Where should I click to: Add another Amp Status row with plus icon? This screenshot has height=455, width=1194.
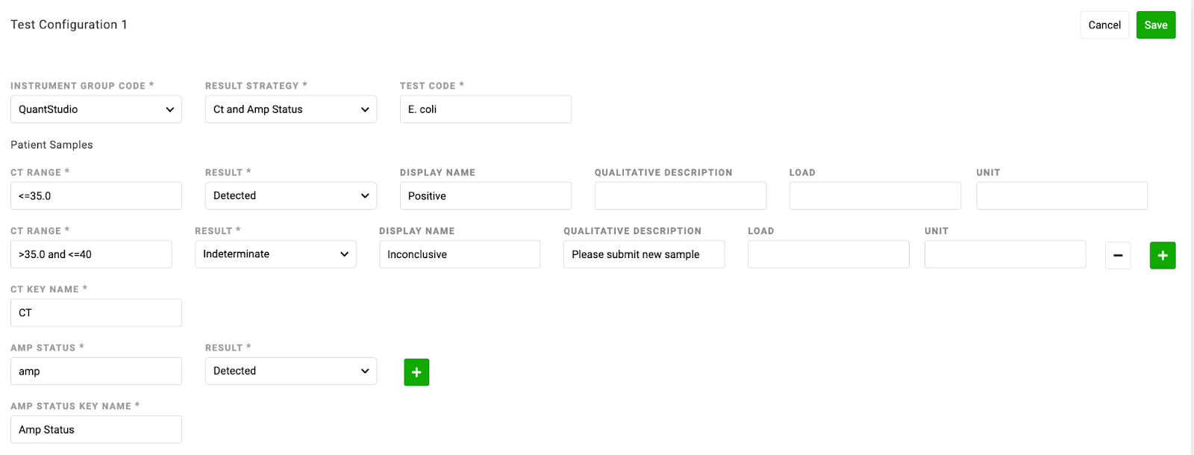click(x=416, y=372)
